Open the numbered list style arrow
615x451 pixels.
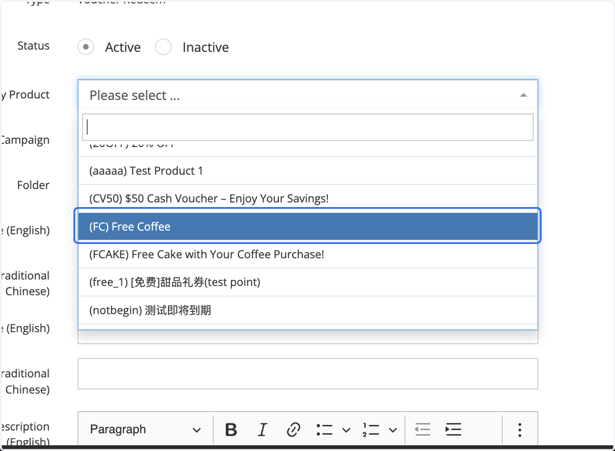pyautogui.click(x=393, y=430)
